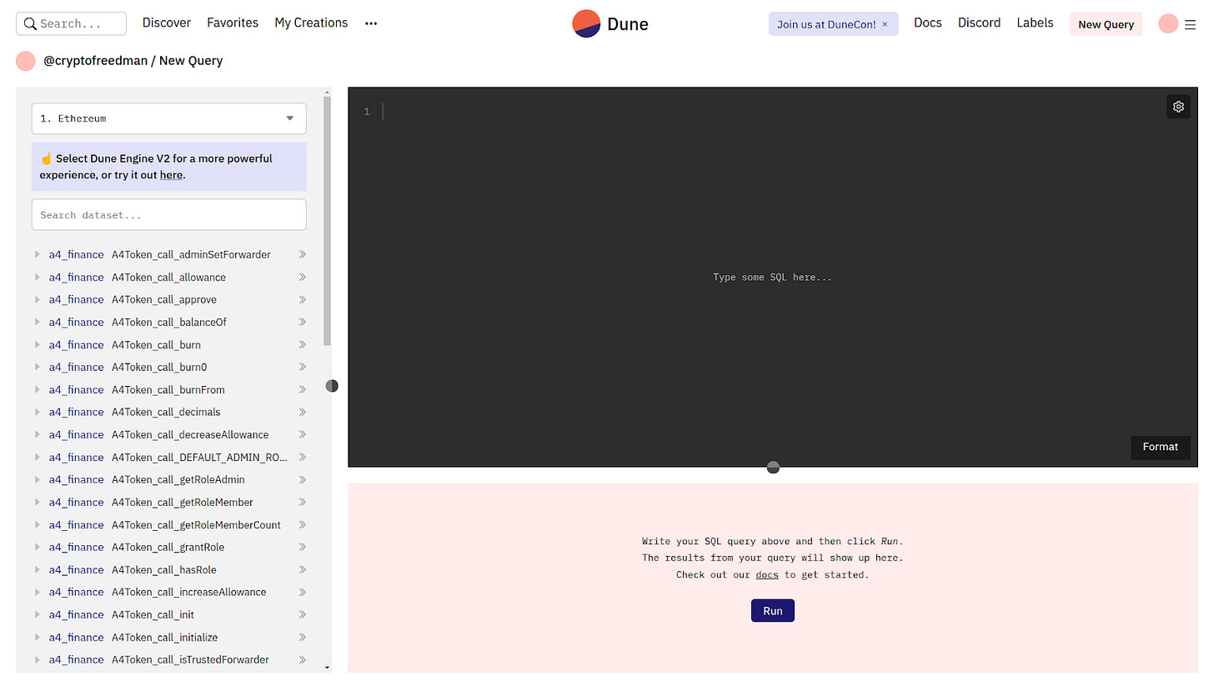Click the Dune logo icon
1214x696 pixels.
click(x=586, y=23)
